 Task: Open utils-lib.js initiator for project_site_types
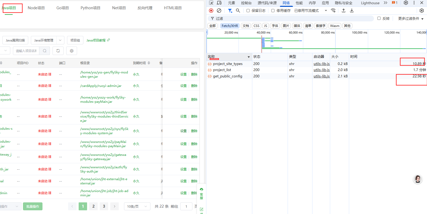pyautogui.click(x=321, y=64)
